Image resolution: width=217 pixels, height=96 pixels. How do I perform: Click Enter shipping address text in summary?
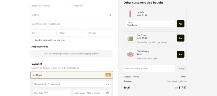pyautogui.click(x=177, y=81)
